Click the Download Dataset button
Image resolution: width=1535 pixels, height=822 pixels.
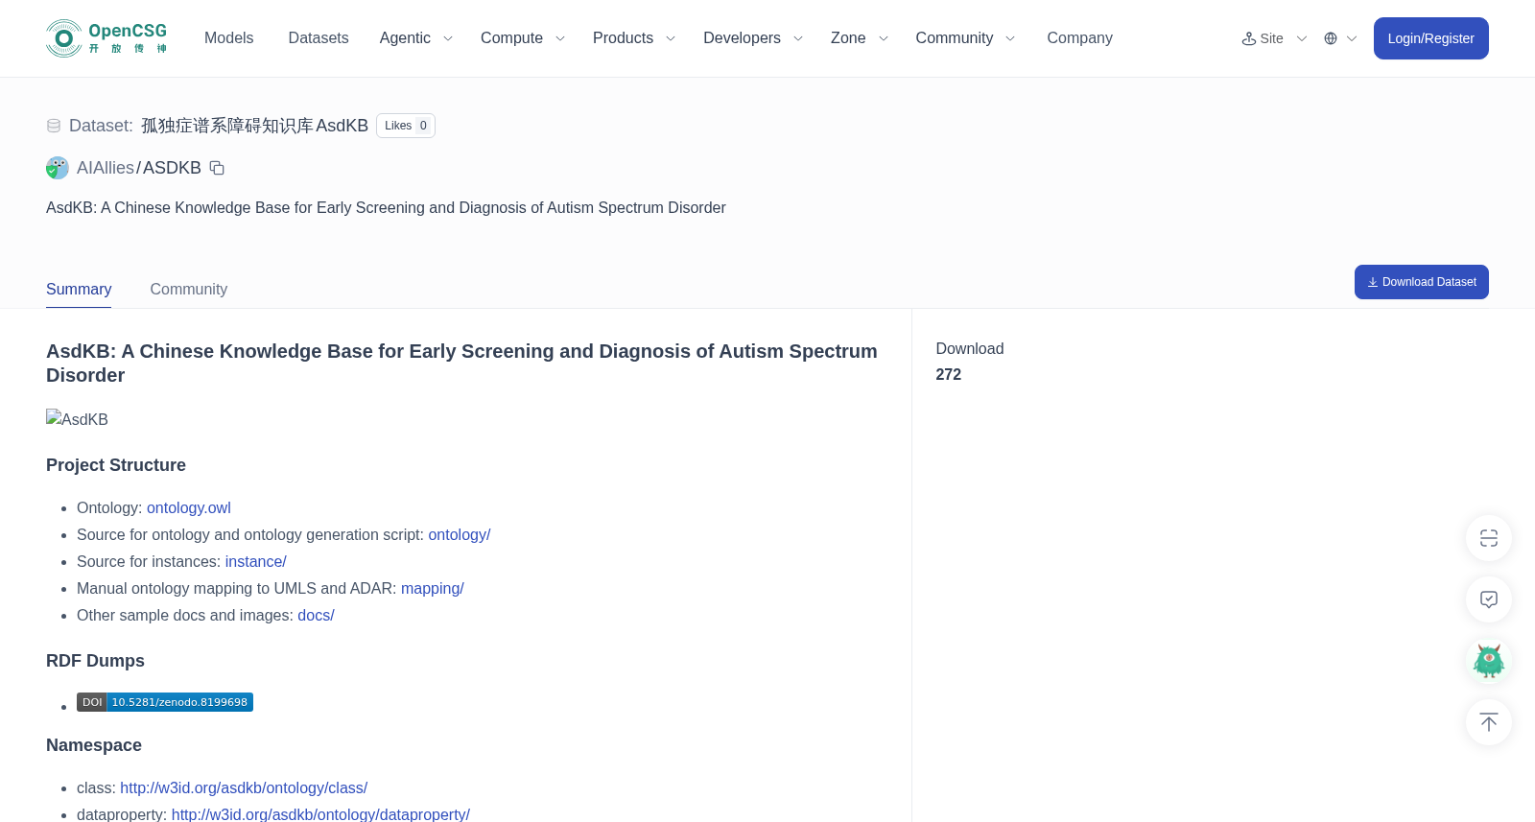[x=1422, y=282]
